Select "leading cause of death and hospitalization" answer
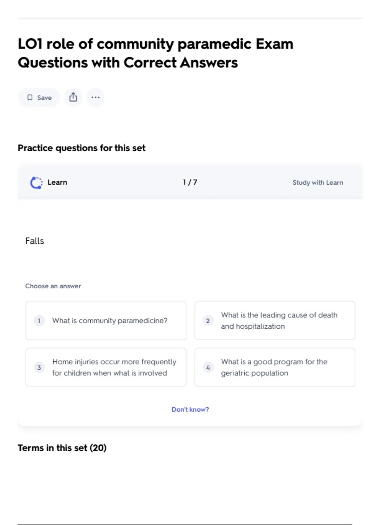This screenshot has height=525, width=370. point(279,321)
